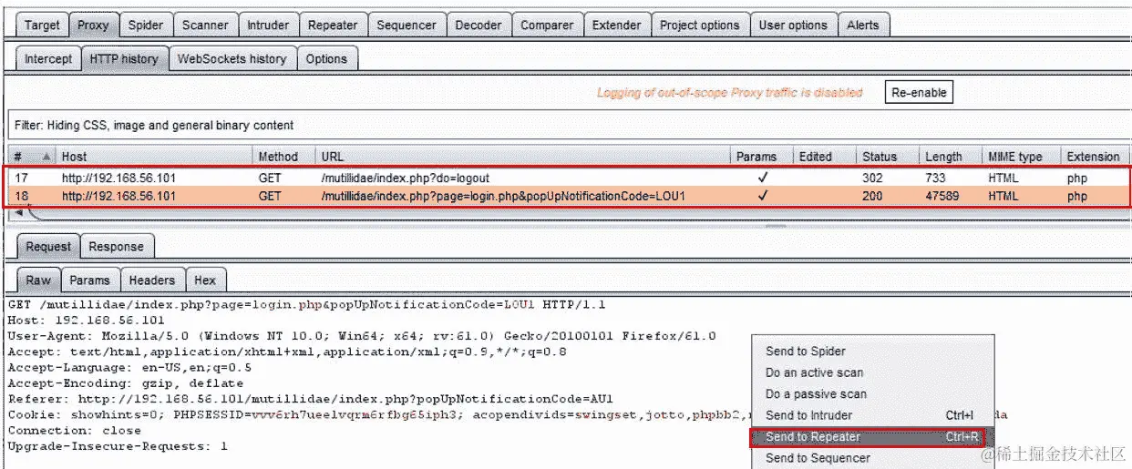Click the GET request line in raw view

point(306,305)
